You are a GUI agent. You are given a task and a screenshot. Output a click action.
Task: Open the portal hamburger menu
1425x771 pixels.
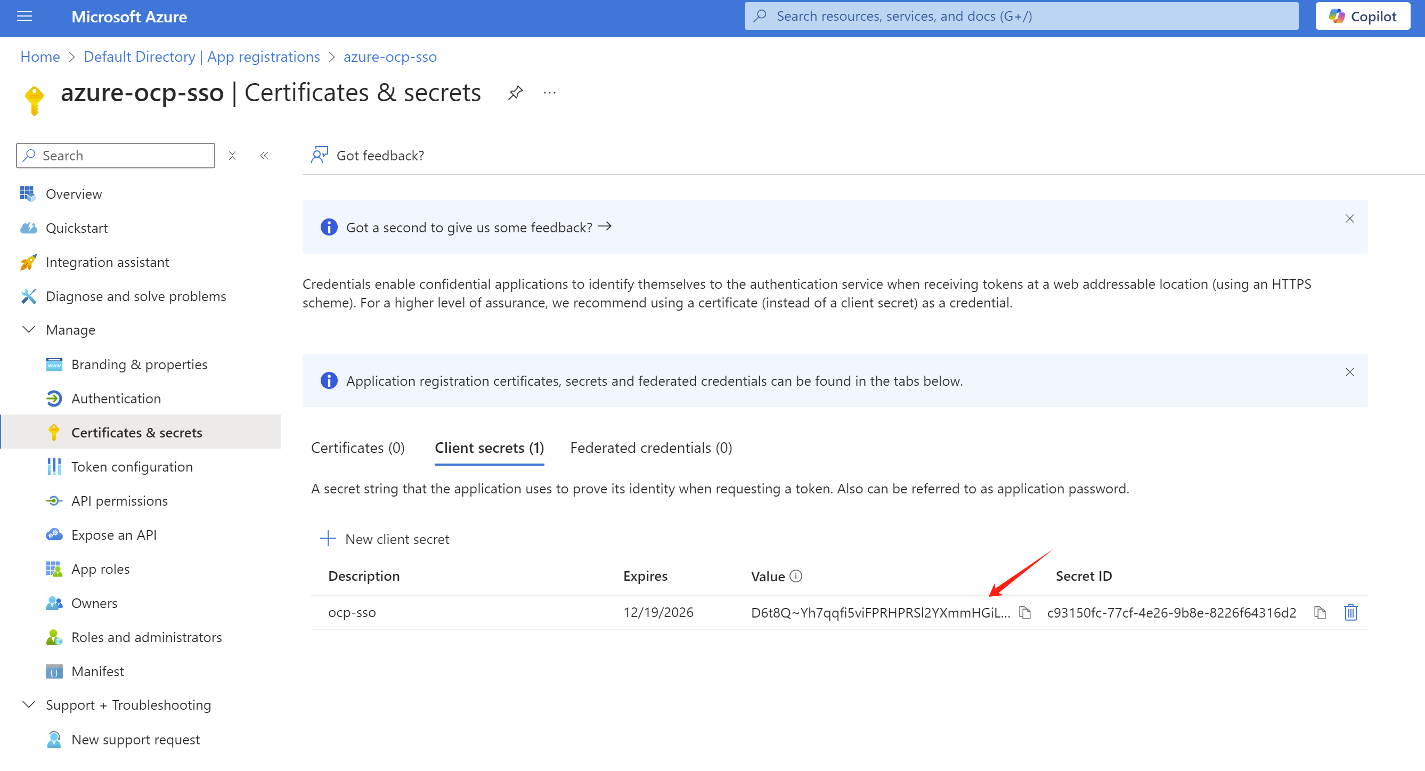point(25,17)
